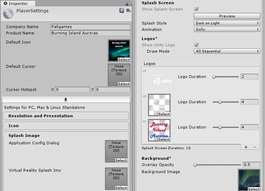Remove a logo with the minus button

pos(255,147)
